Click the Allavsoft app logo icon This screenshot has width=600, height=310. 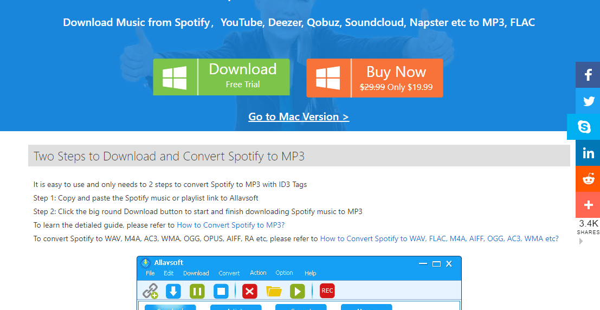pyautogui.click(x=145, y=262)
